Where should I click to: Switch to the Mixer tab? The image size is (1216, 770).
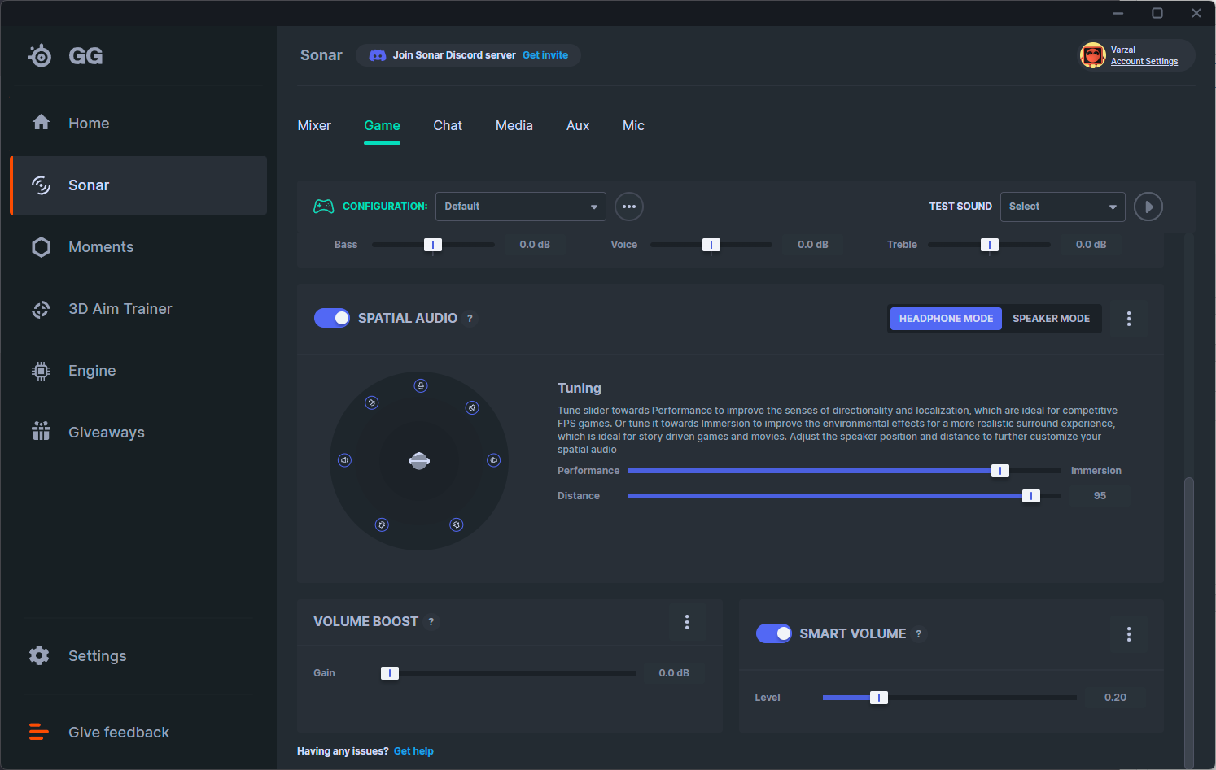(314, 126)
